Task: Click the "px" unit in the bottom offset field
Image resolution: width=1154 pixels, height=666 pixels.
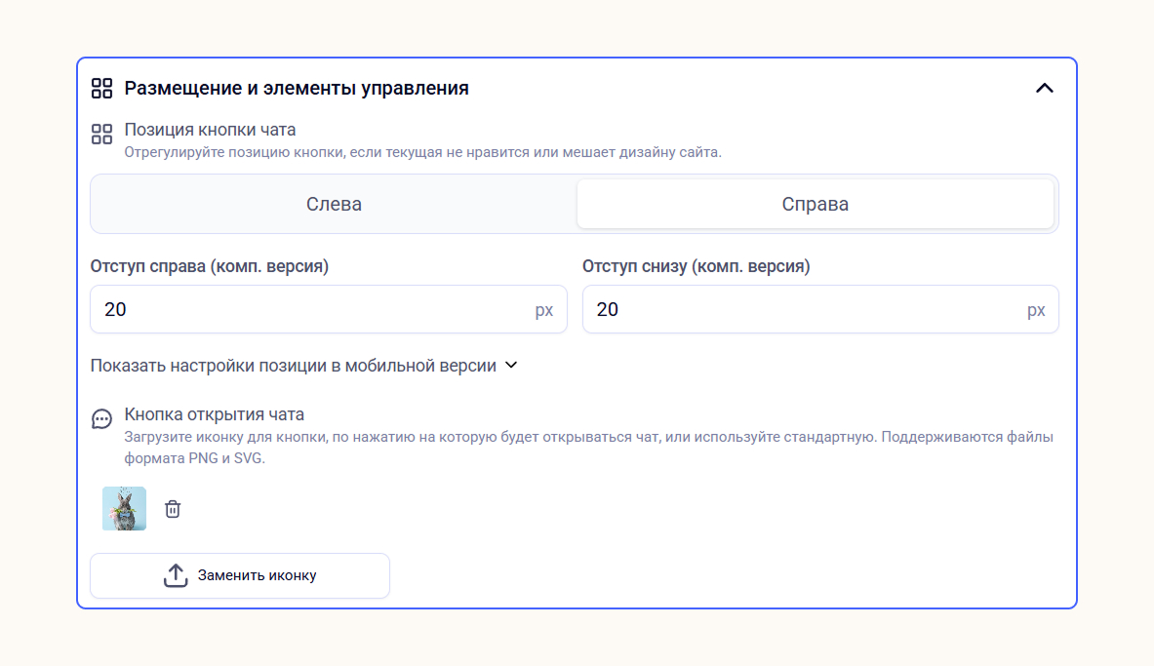Action: click(1035, 310)
